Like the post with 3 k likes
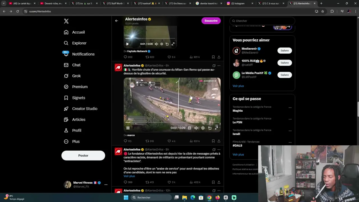Screen dimensions: 359x202 [x=171, y=182]
